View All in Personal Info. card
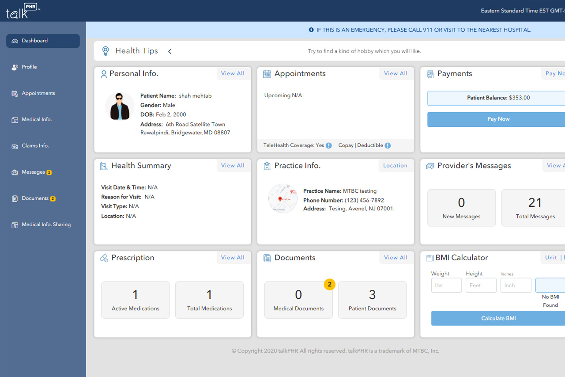 point(233,73)
